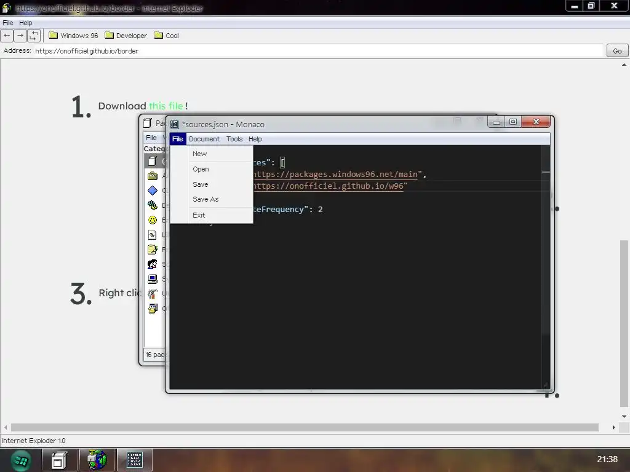The height and width of the screenshot is (472, 630).
Task: Close the Monaco sources.json window
Action: coord(536,122)
